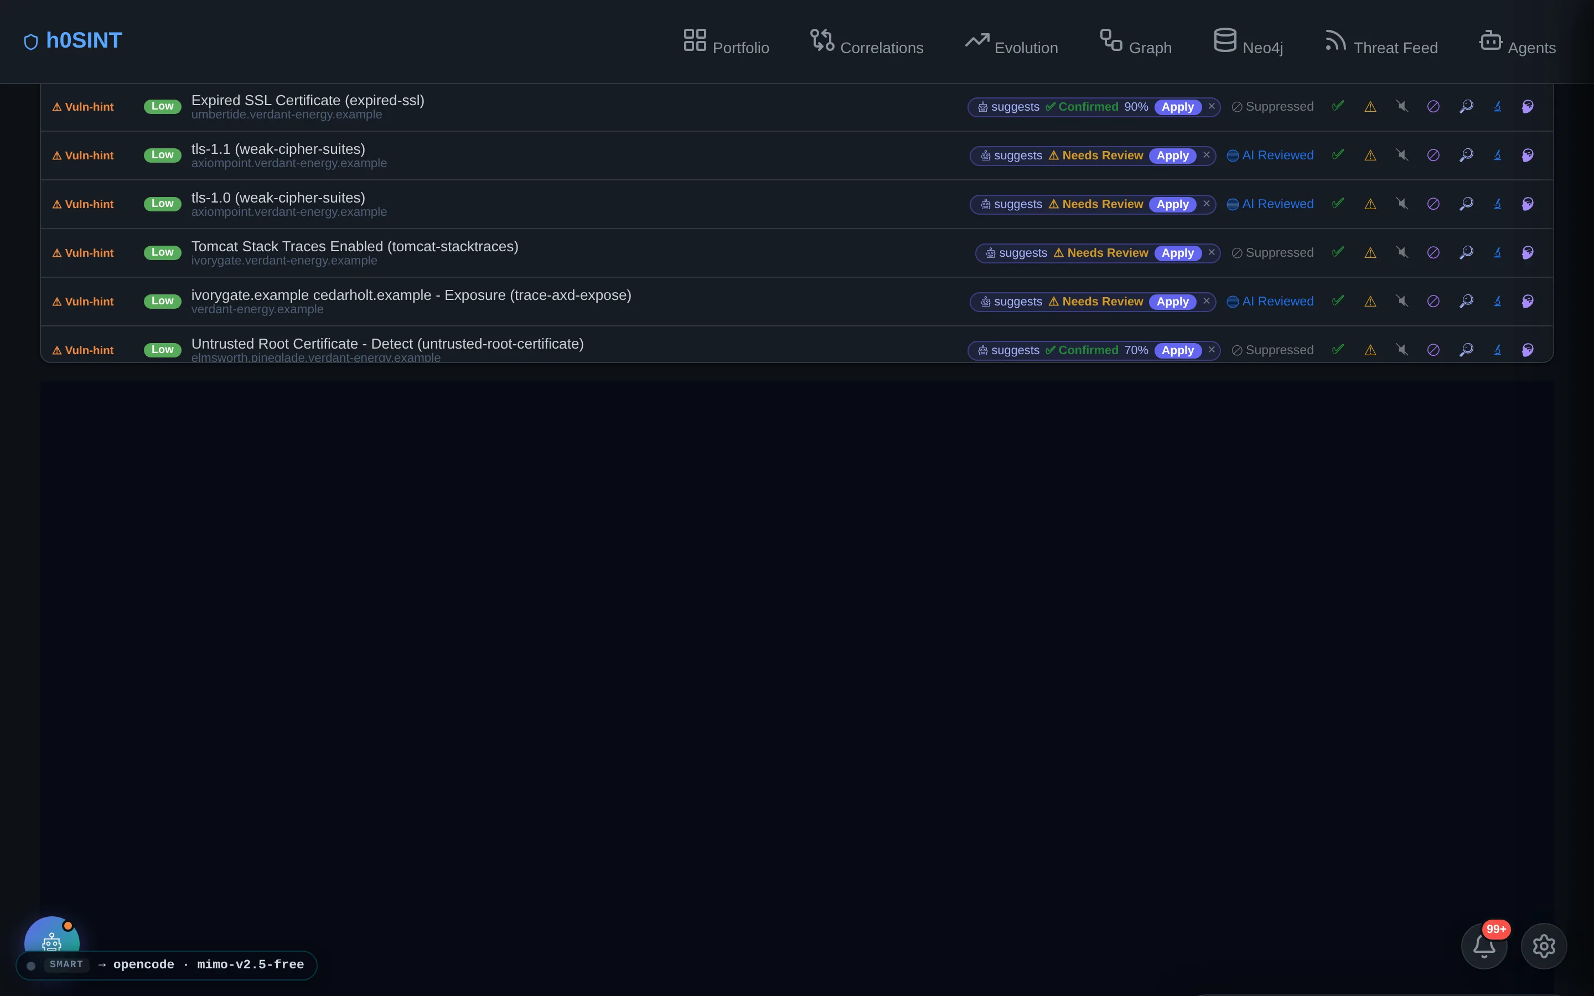
Task: Dismiss the Expired SSL Certificate suggestion
Action: pos(1212,106)
